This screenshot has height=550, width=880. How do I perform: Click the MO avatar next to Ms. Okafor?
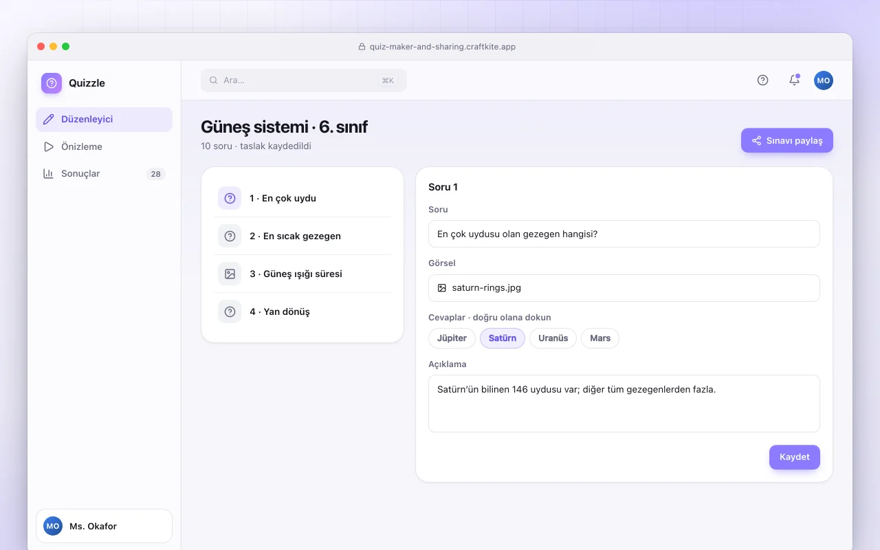point(53,526)
